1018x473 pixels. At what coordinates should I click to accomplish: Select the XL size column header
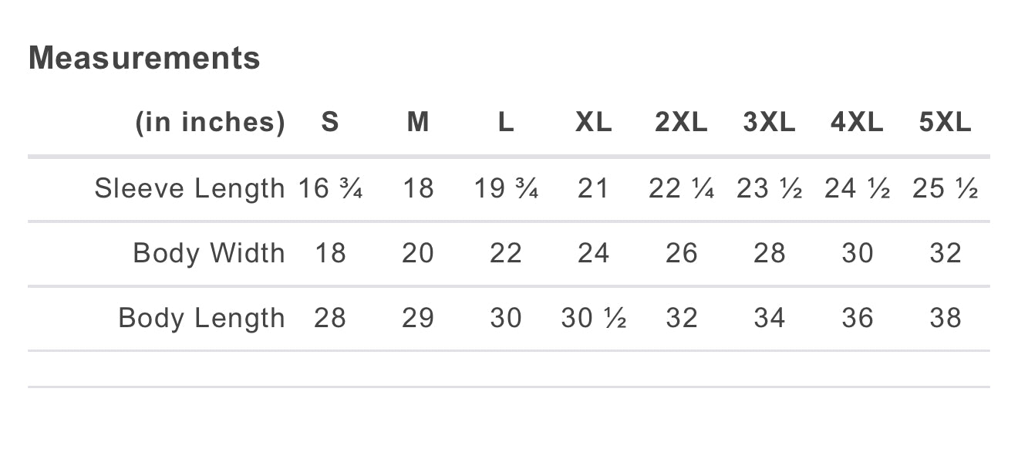[x=594, y=123]
